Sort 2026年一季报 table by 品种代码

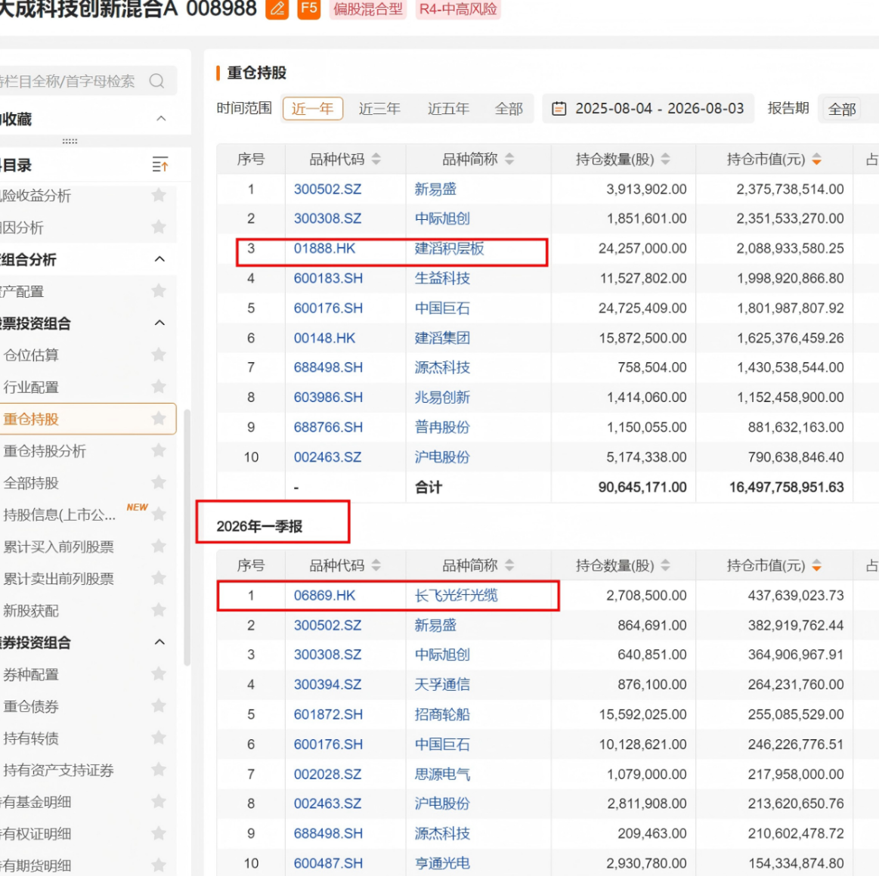pos(376,565)
